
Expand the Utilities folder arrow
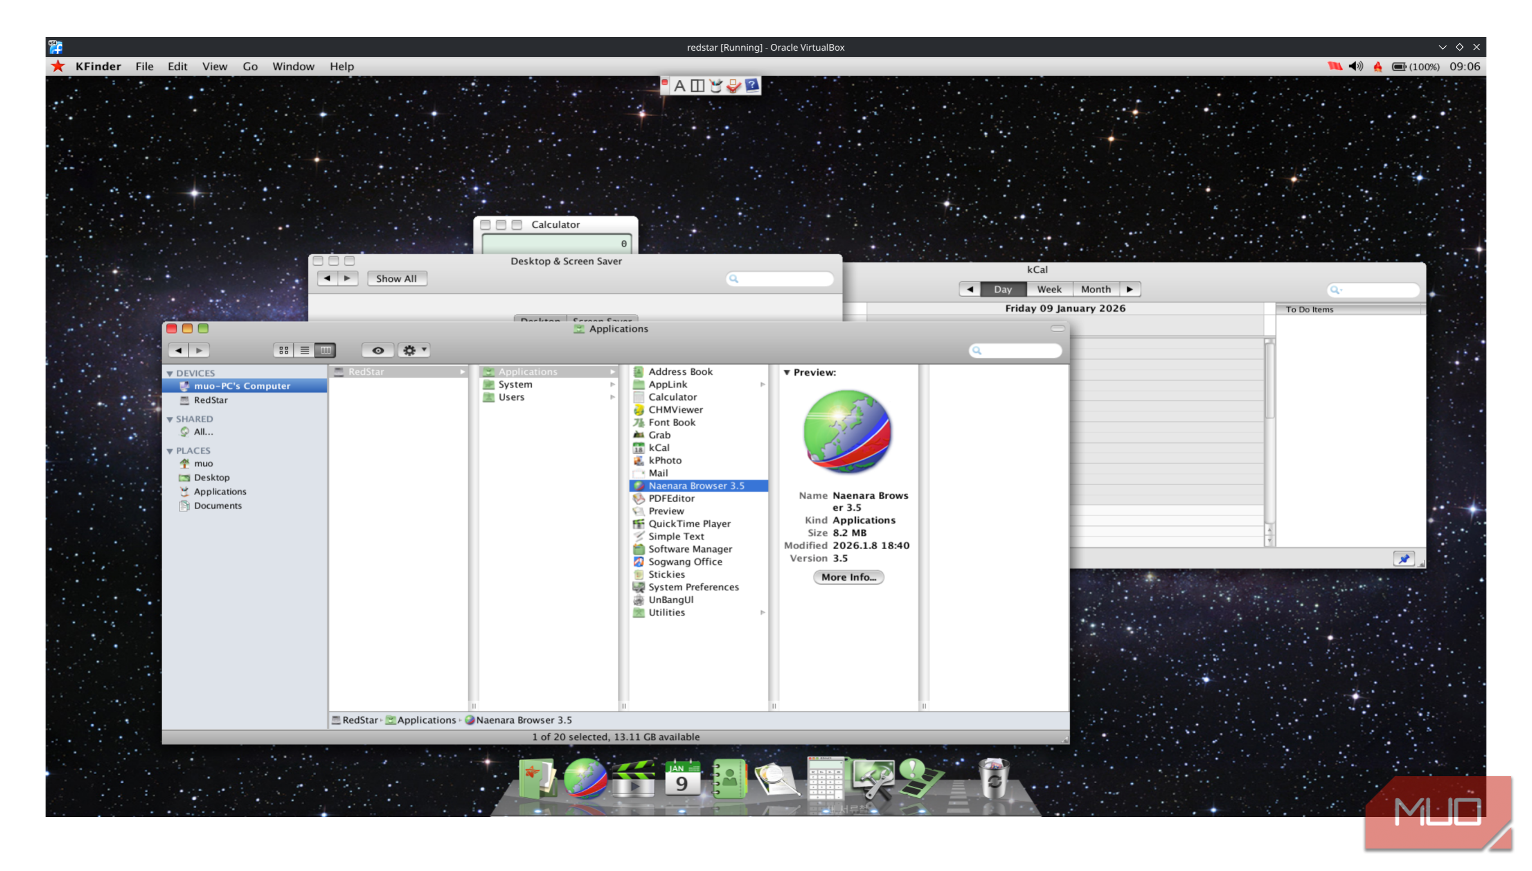tap(762, 612)
